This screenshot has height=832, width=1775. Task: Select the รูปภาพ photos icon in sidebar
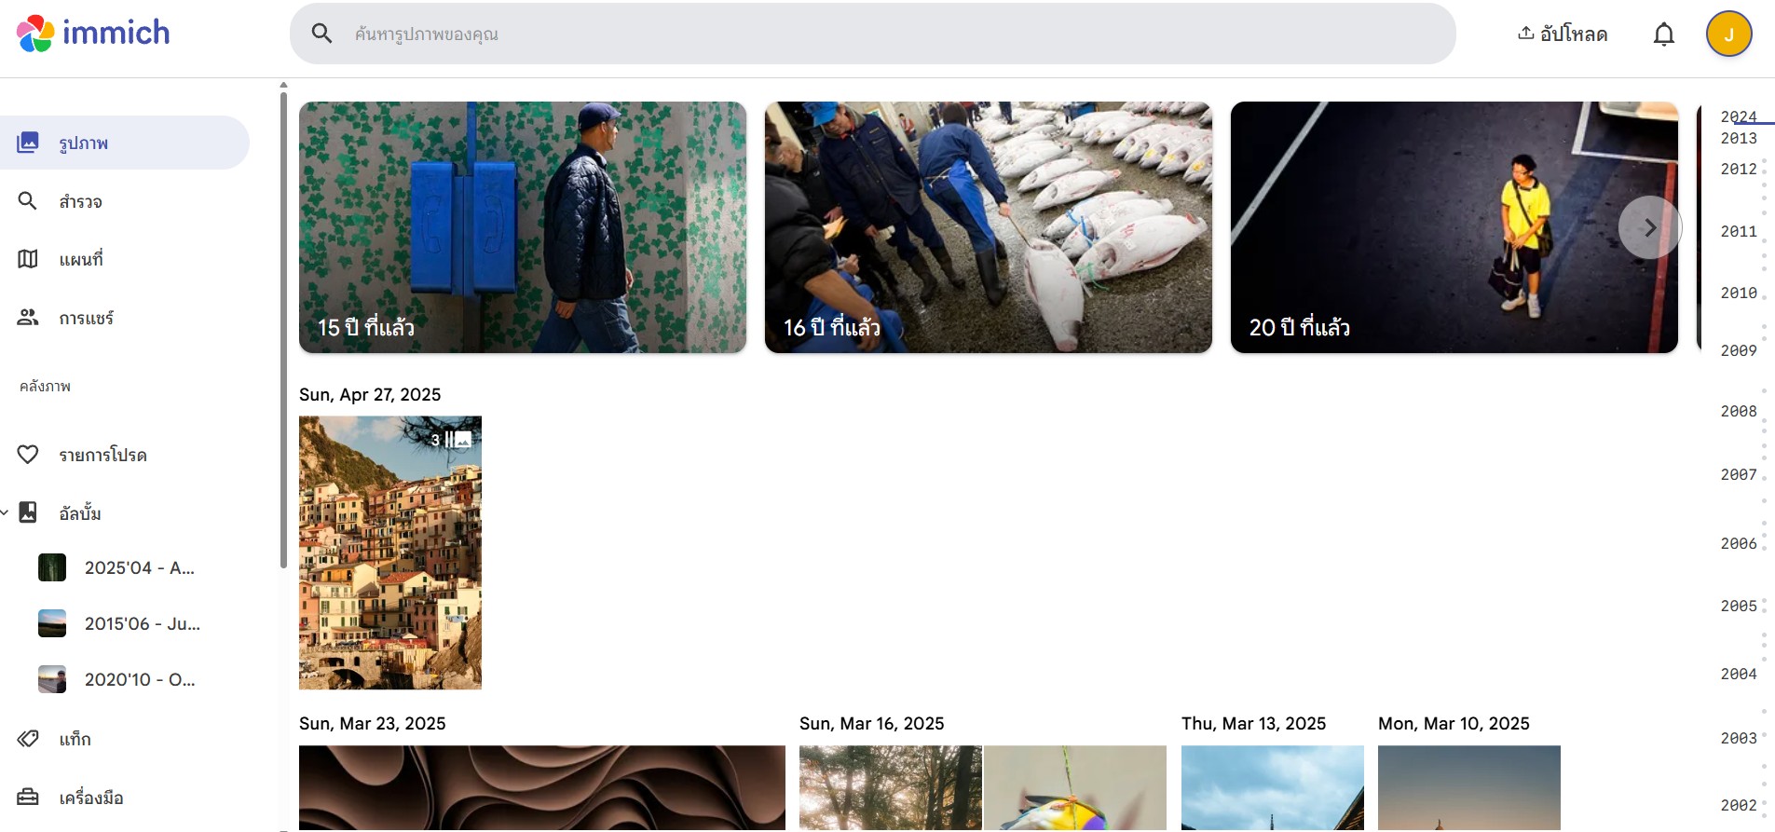click(x=28, y=143)
